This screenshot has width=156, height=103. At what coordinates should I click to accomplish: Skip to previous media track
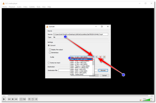coord(9,99)
